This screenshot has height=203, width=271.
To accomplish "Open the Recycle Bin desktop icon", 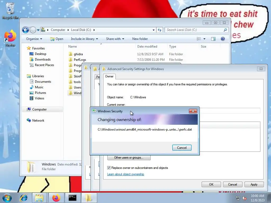I will [x=10, y=11].
